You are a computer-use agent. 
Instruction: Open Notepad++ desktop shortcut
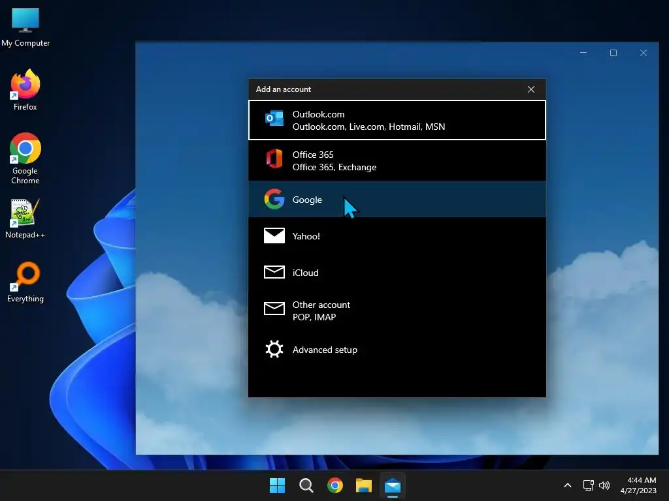coord(25,219)
